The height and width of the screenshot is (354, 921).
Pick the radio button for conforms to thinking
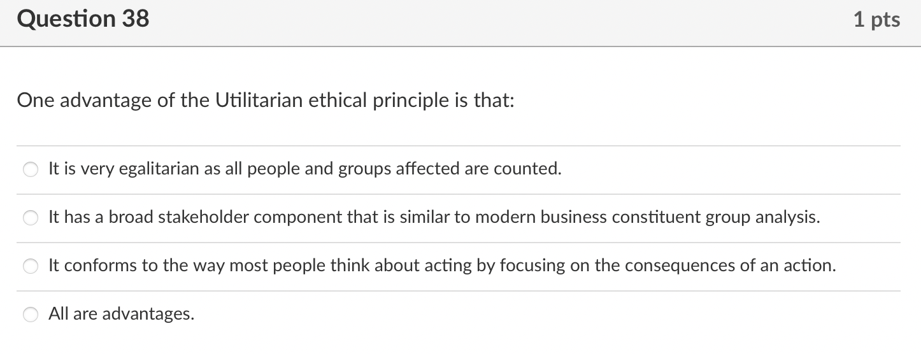(x=30, y=266)
